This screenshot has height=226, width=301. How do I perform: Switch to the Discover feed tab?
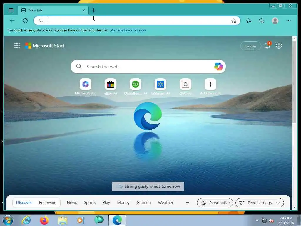pyautogui.click(x=24, y=202)
